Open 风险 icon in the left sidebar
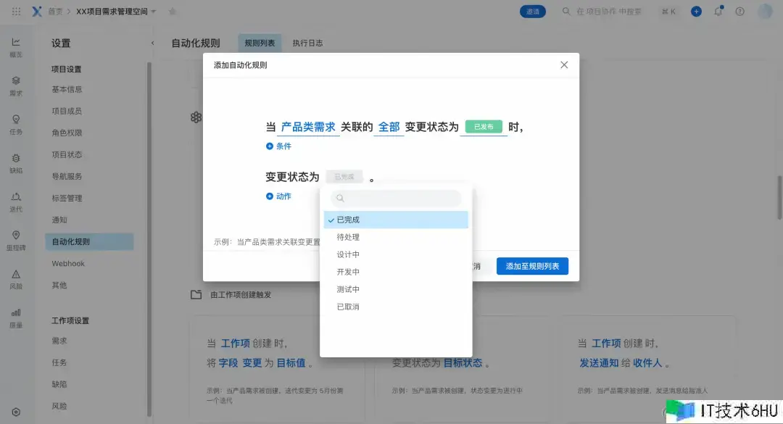Screen dimensions: 783x424 (16, 278)
